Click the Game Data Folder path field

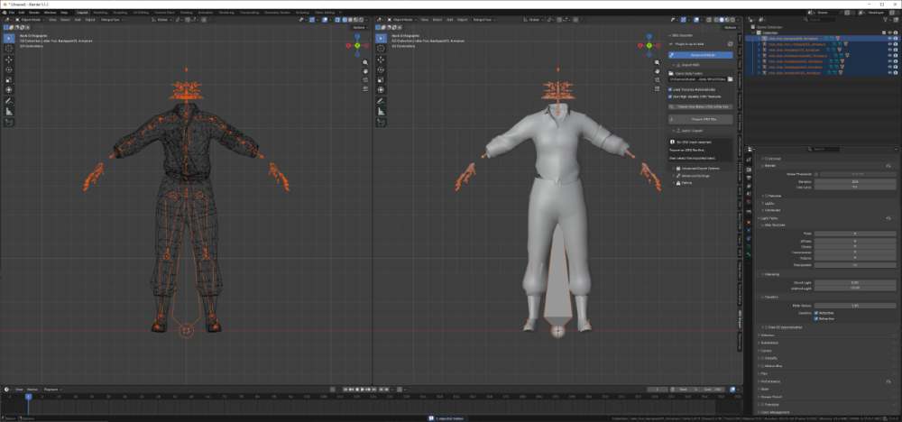(x=696, y=78)
